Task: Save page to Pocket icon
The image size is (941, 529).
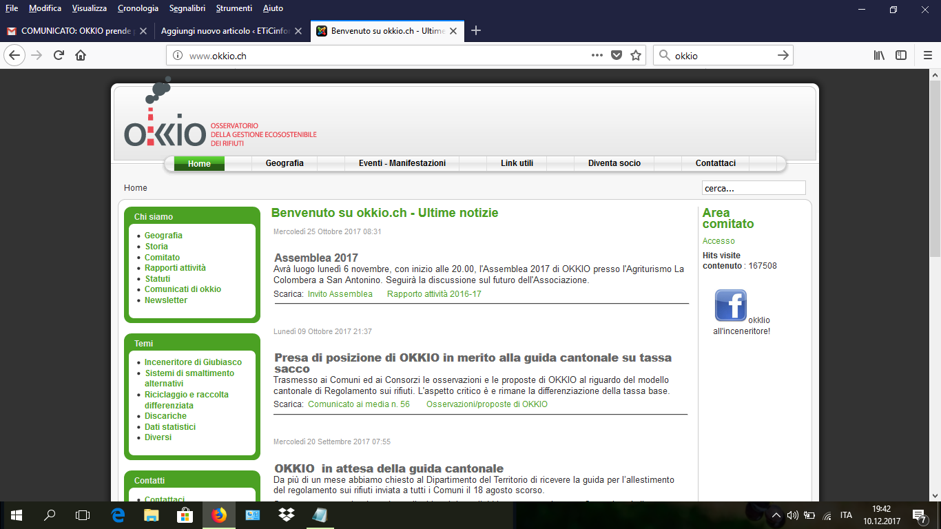Action: coord(617,55)
